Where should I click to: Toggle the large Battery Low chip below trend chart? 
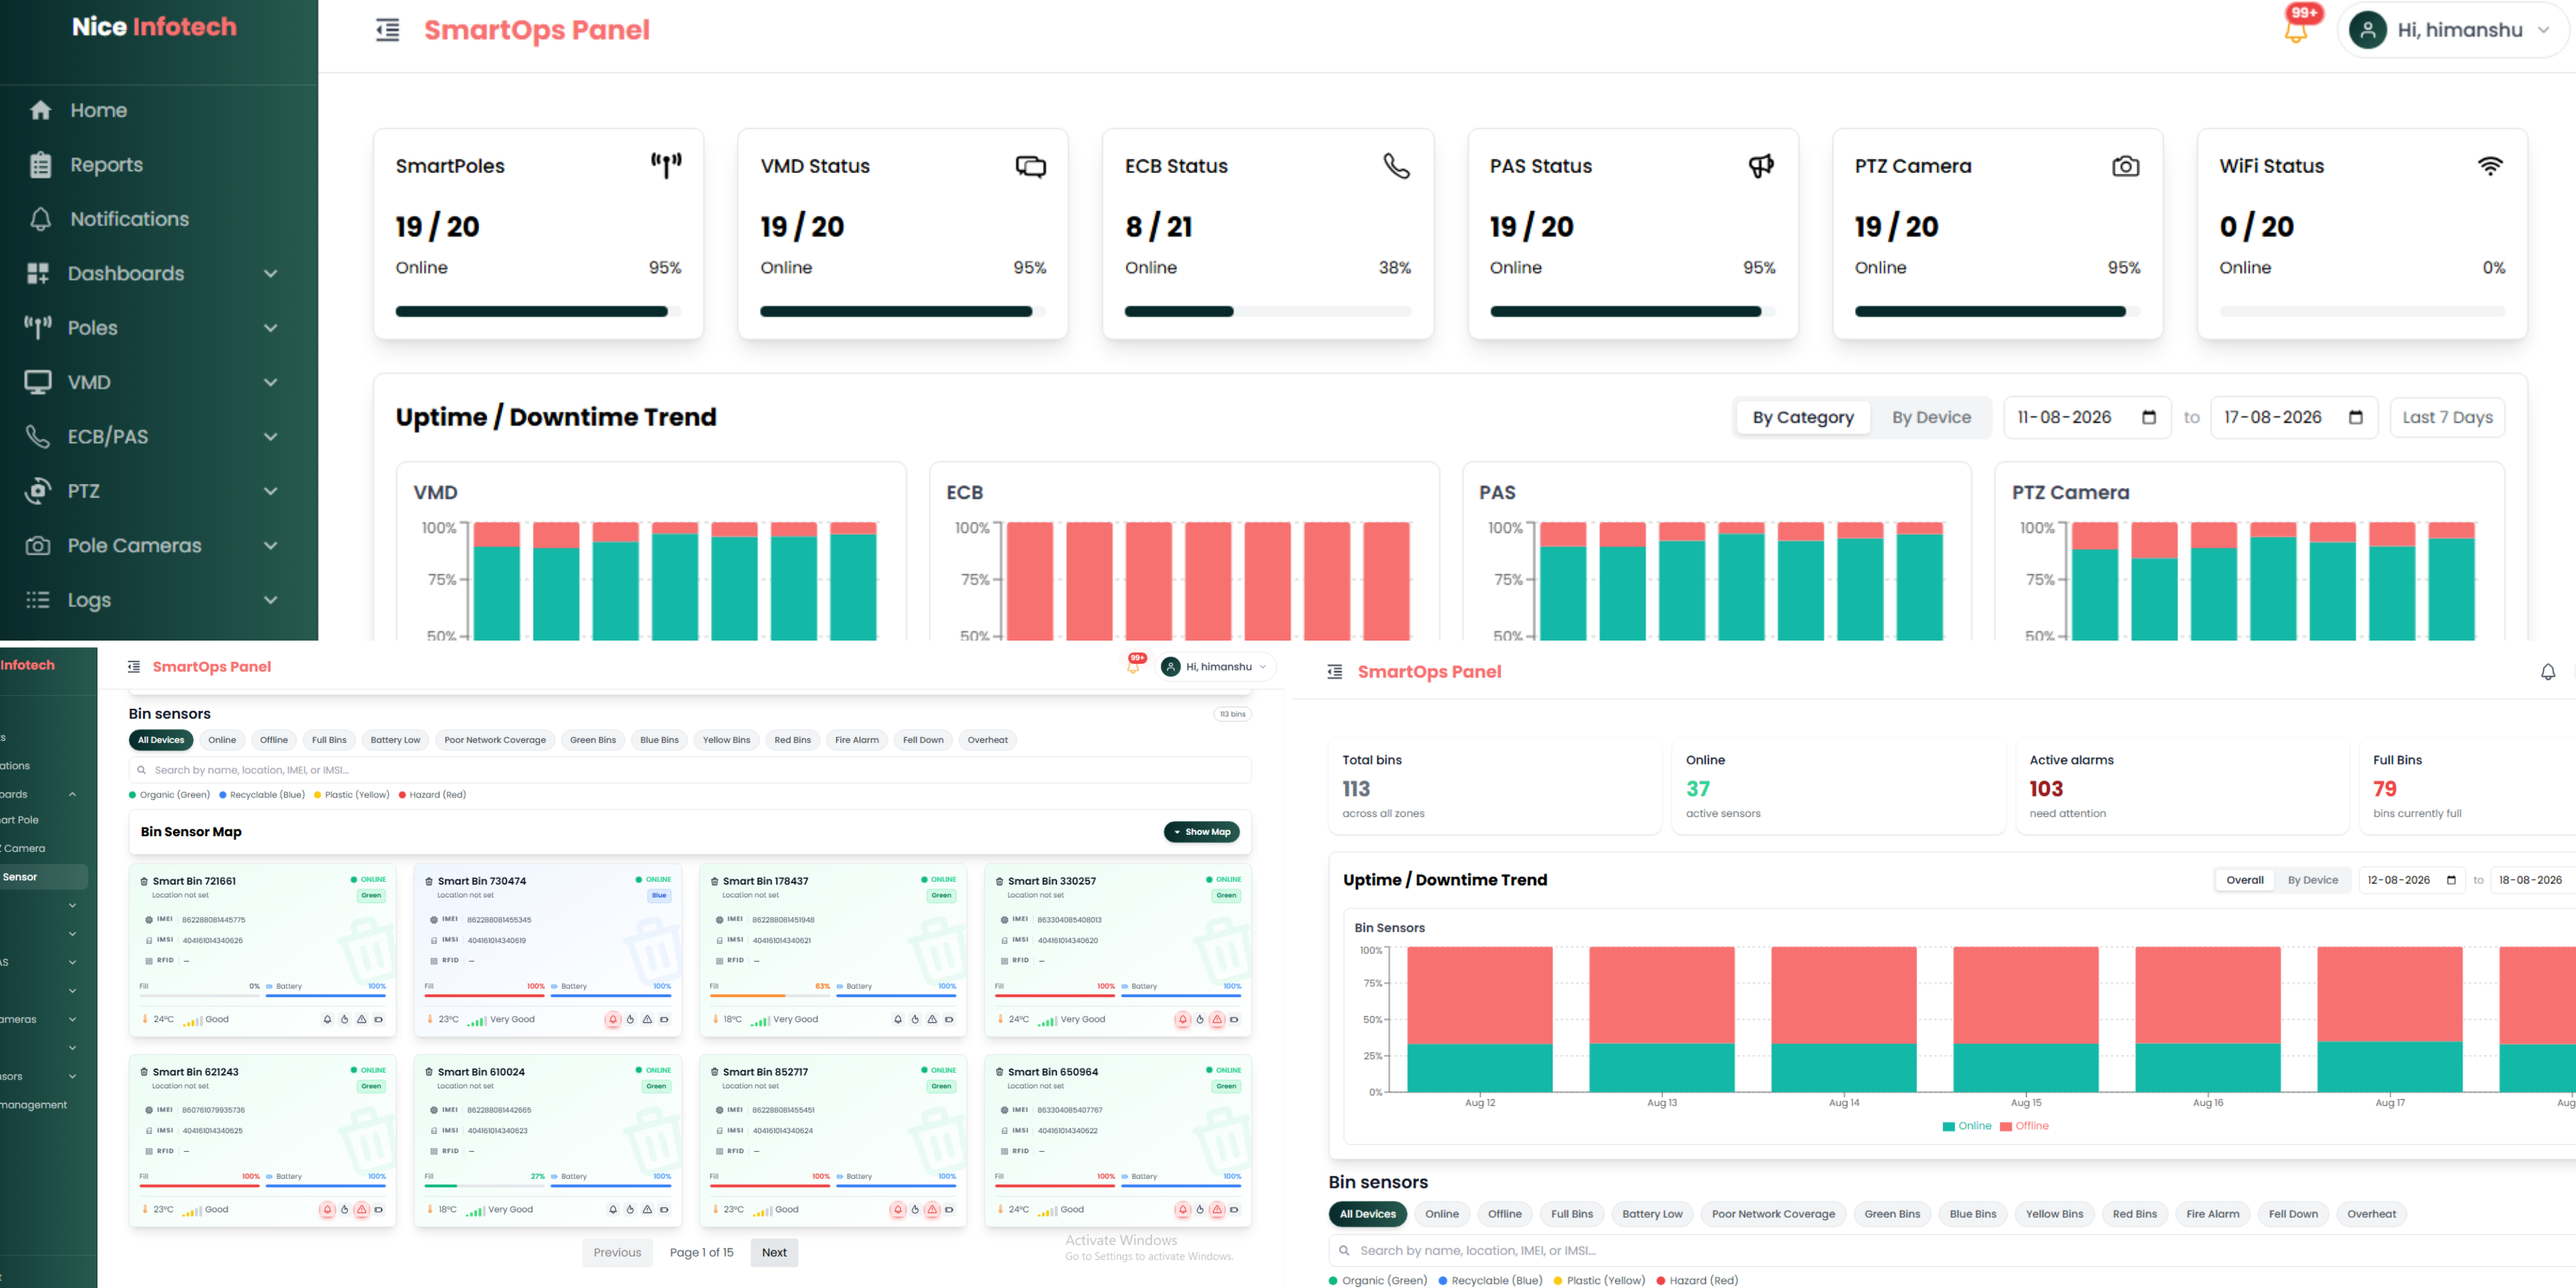1652,1214
